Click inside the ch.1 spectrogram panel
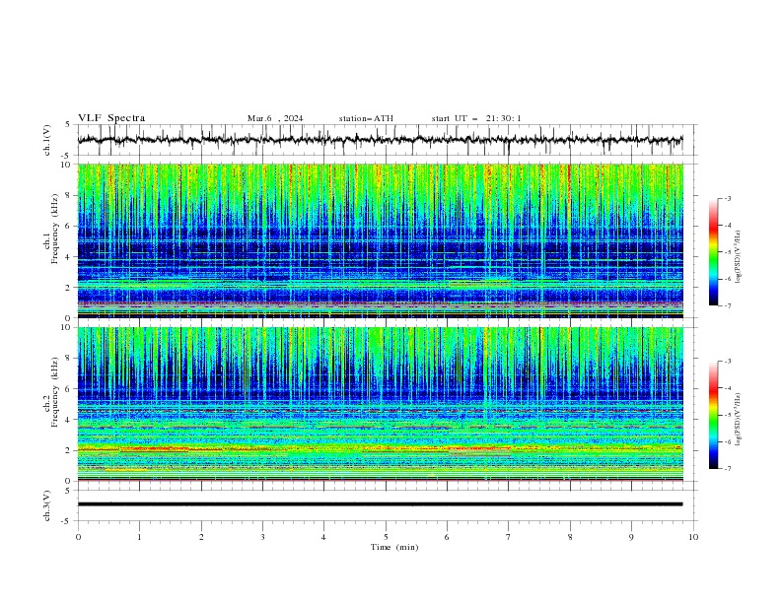The width and height of the screenshot is (781, 603). (380, 240)
